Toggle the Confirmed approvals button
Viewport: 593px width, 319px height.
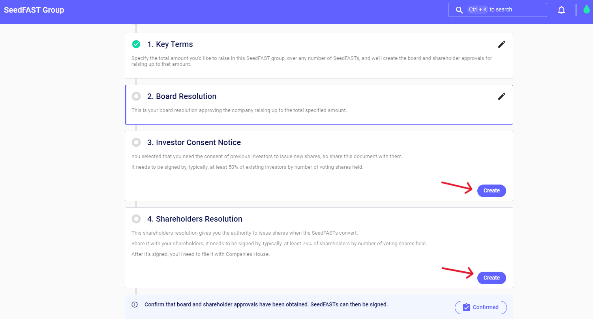point(480,308)
